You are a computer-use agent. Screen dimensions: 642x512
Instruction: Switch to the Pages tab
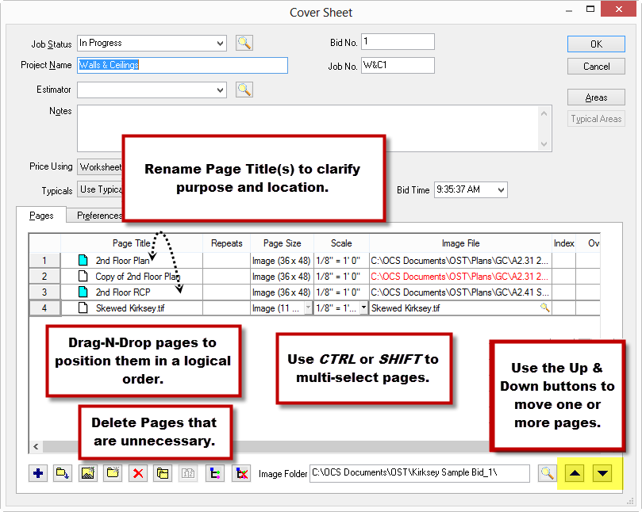coord(41,216)
